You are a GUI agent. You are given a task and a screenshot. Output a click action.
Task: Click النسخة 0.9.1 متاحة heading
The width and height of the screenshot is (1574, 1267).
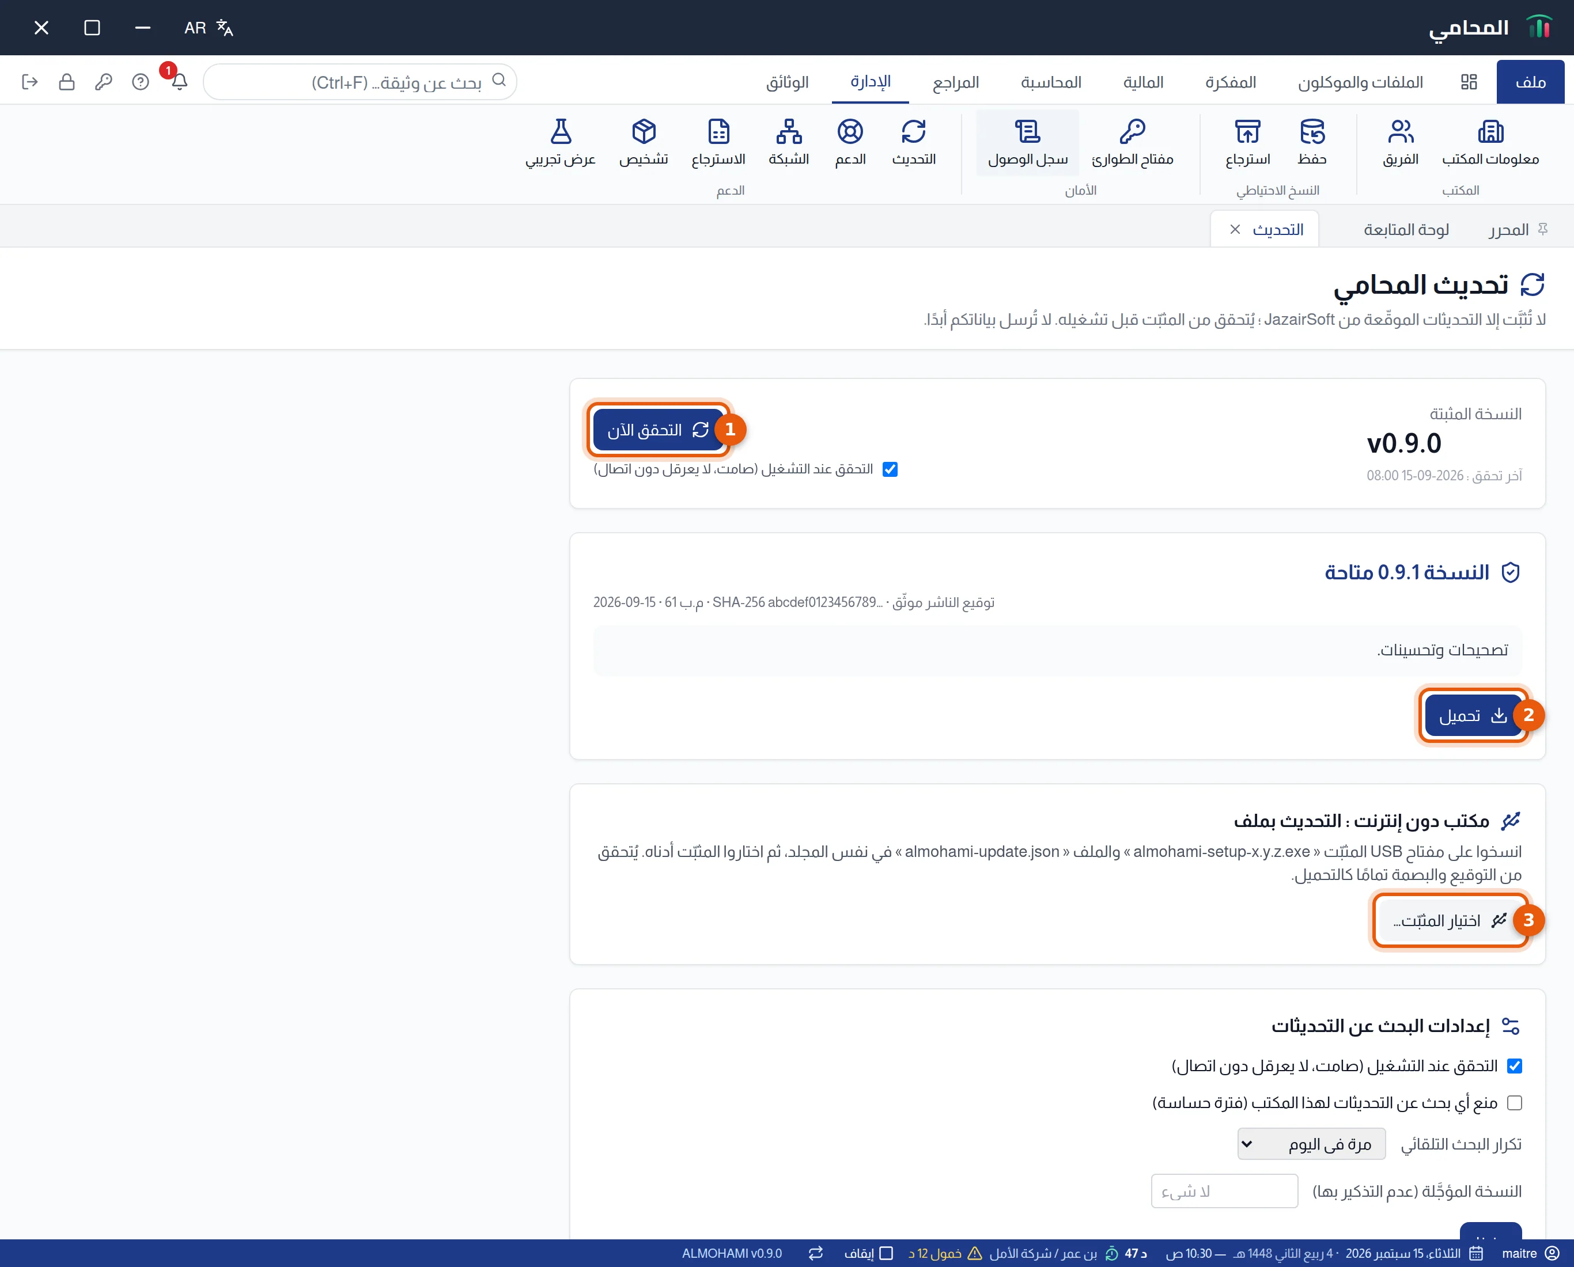click(x=1407, y=572)
